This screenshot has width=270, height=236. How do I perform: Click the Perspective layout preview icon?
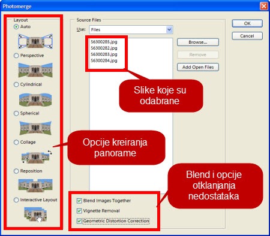pyautogui.click(x=35, y=70)
